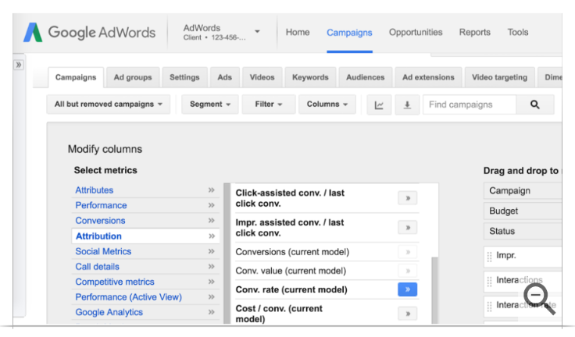Screen dimensions: 575x337
Task: Add Conv. rate (current model) with blue arrow
Action: click(x=407, y=289)
